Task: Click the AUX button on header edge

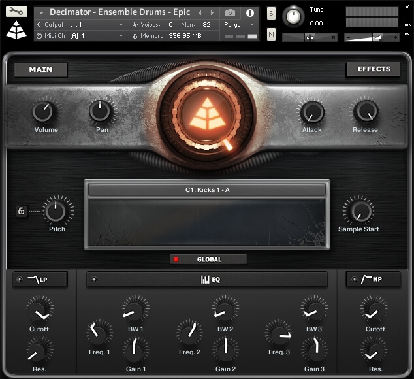Action: (407, 25)
